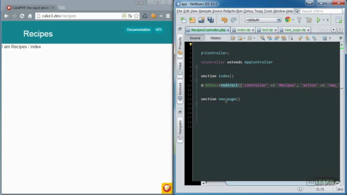The width and height of the screenshot is (347, 195).
Task: Click New Project icon in NetBeans toolbar
Action: point(192,20)
